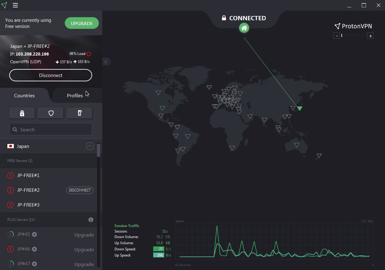Click load icon for JP#46

click(x=10, y=249)
